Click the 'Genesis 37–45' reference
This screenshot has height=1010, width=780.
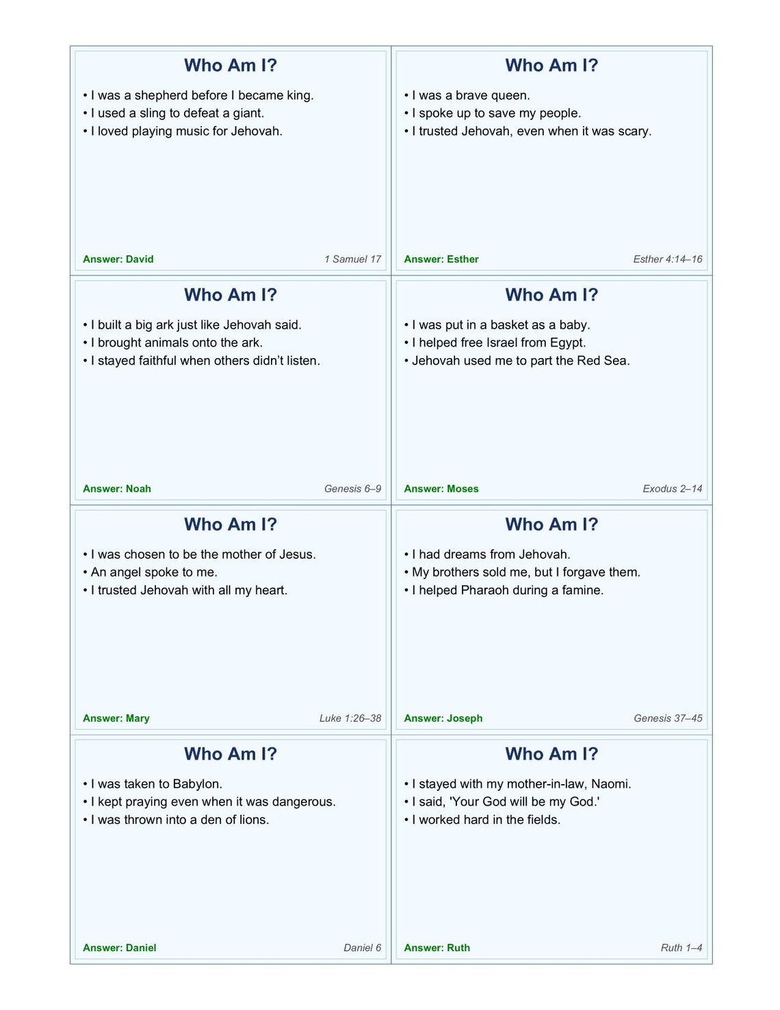pyautogui.click(x=668, y=718)
